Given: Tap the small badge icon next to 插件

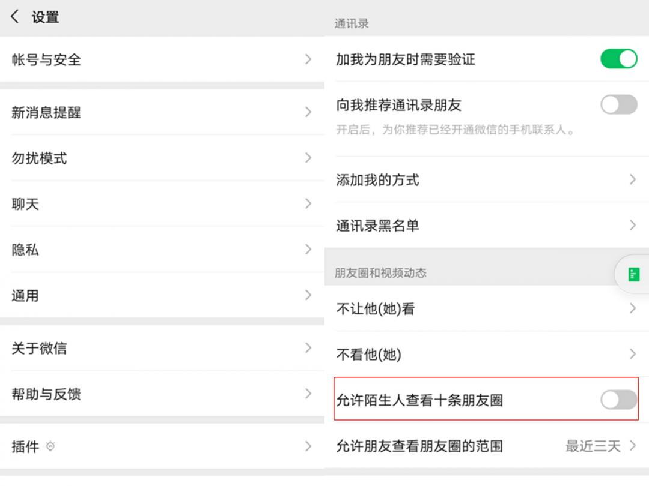Looking at the screenshot, I should pos(50,446).
